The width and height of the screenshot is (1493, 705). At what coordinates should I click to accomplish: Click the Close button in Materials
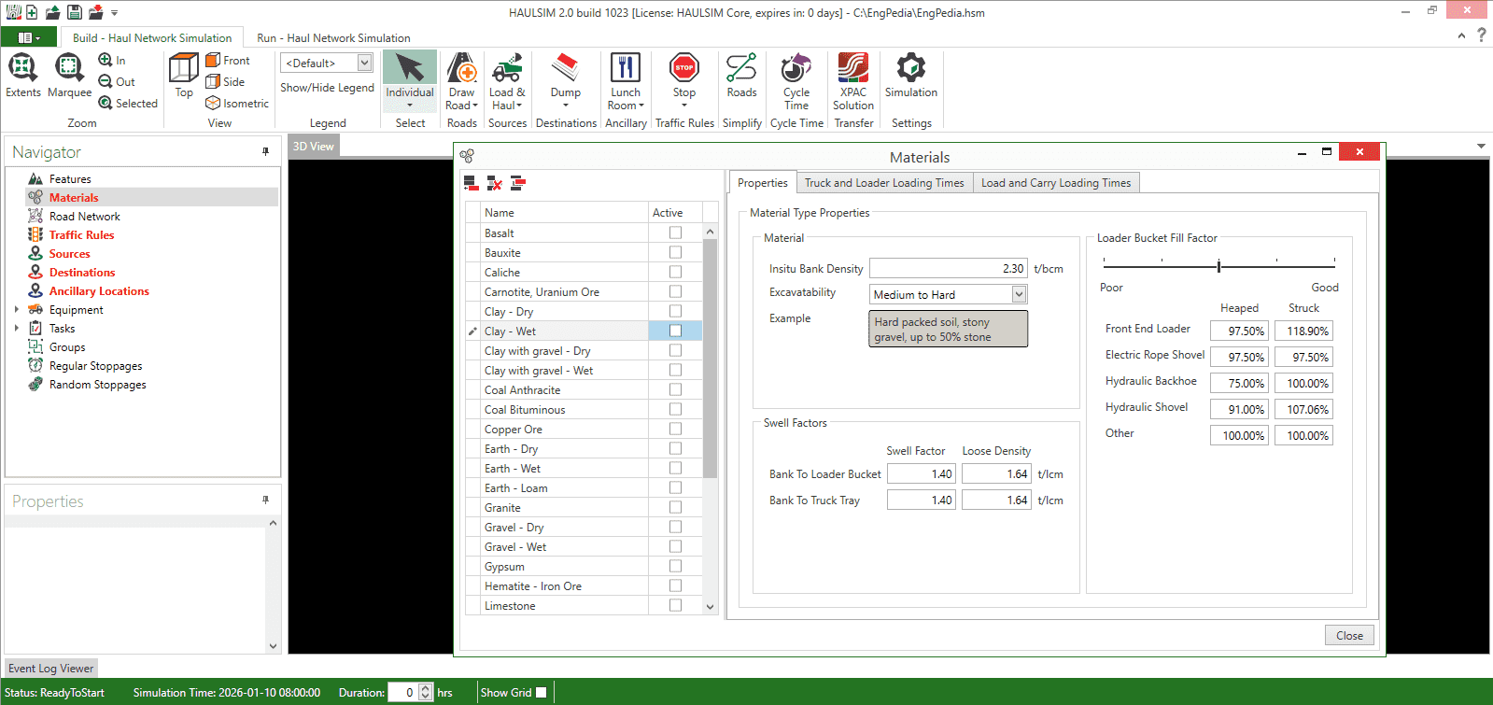1349,636
